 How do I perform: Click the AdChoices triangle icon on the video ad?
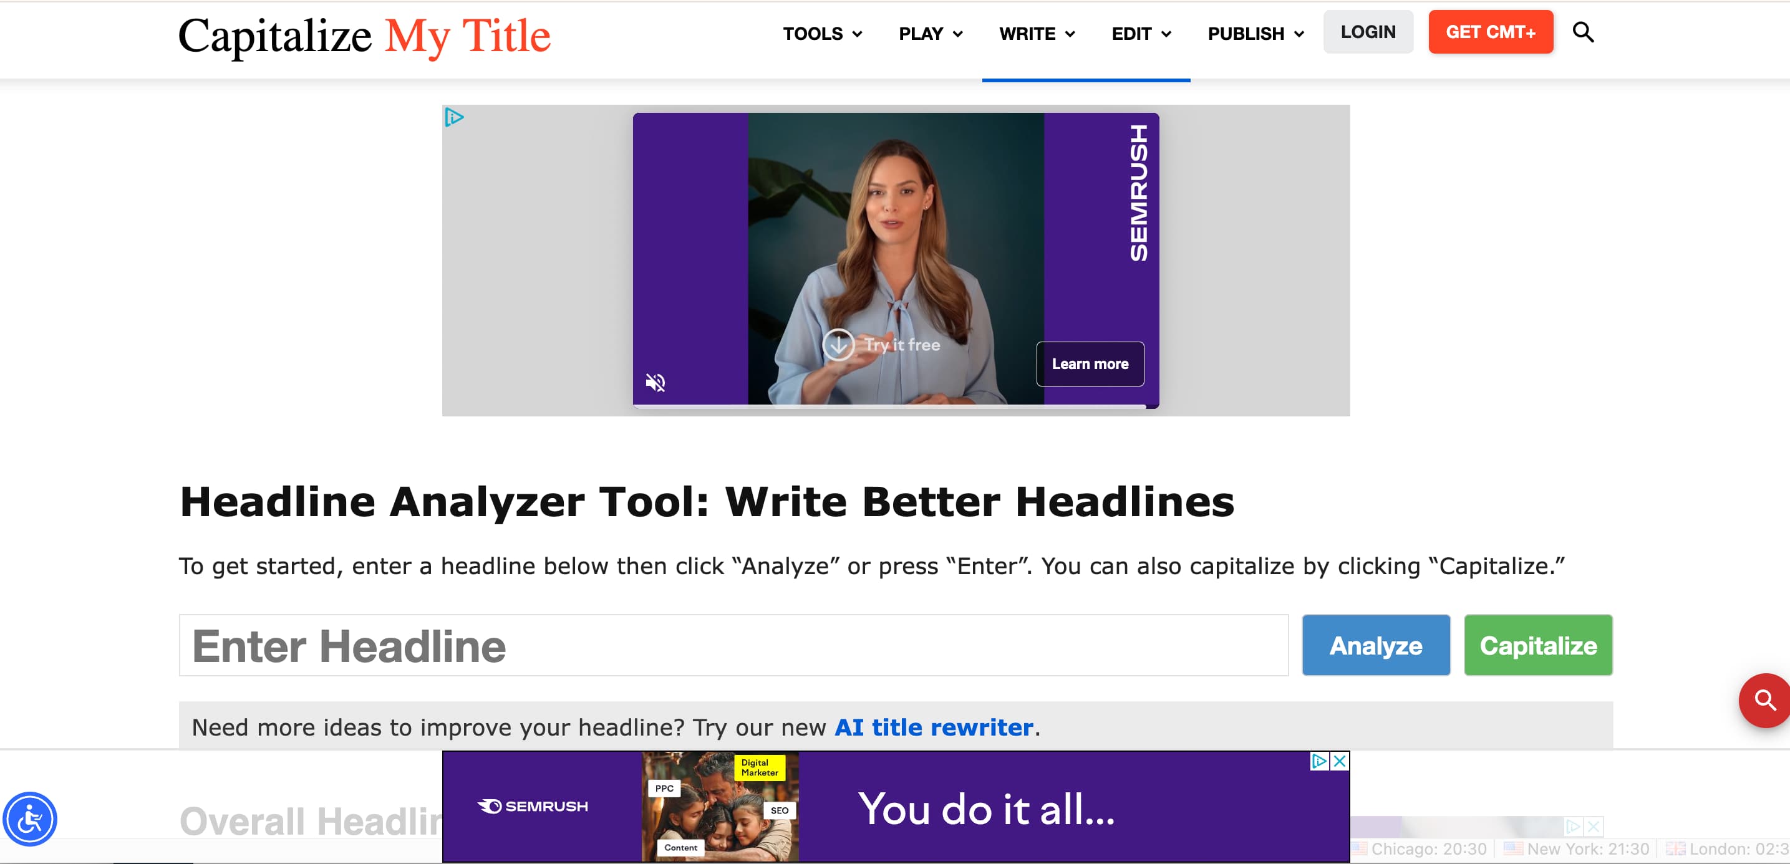tap(454, 117)
